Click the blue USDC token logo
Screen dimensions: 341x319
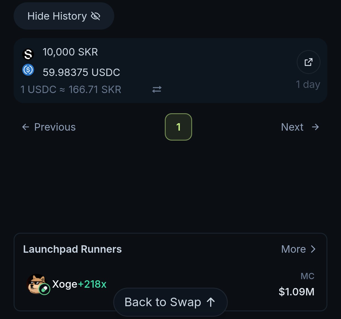28,70
